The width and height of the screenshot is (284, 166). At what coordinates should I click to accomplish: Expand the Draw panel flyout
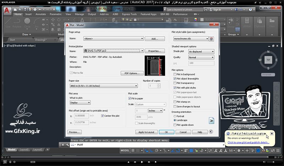(27, 34)
